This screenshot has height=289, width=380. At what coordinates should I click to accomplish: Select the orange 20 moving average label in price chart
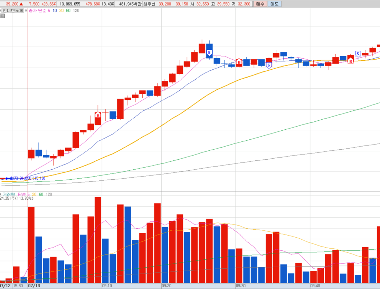pos(61,11)
